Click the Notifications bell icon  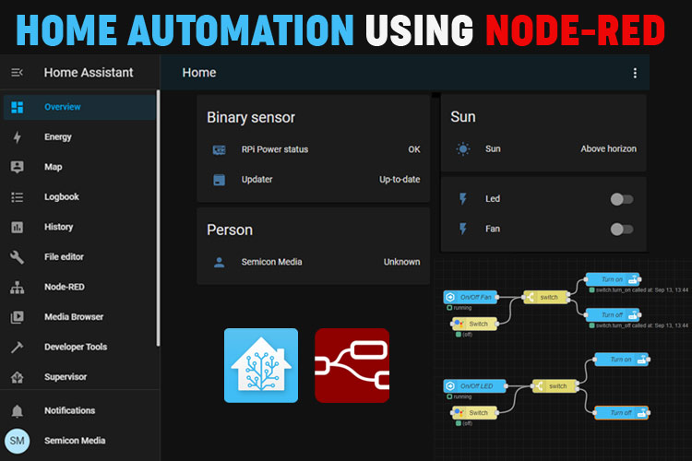point(18,410)
